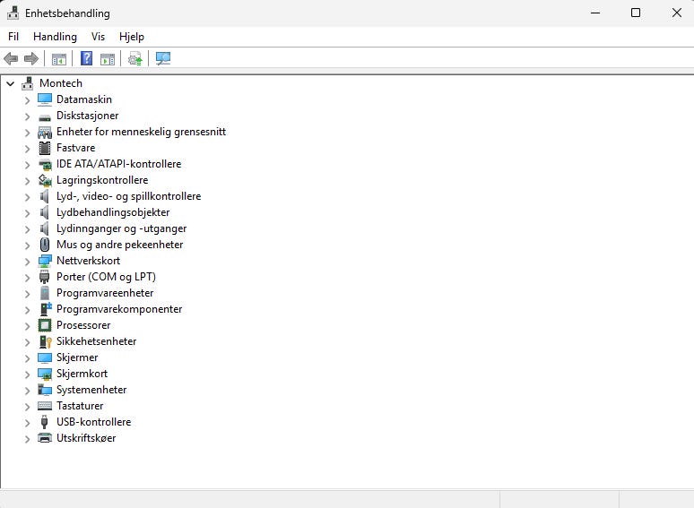Image resolution: width=694 pixels, height=508 pixels.
Task: Click the Programvarekomponenter icon
Action: point(45,309)
